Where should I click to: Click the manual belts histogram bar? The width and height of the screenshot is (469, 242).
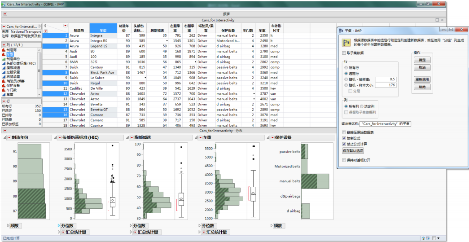315,181
